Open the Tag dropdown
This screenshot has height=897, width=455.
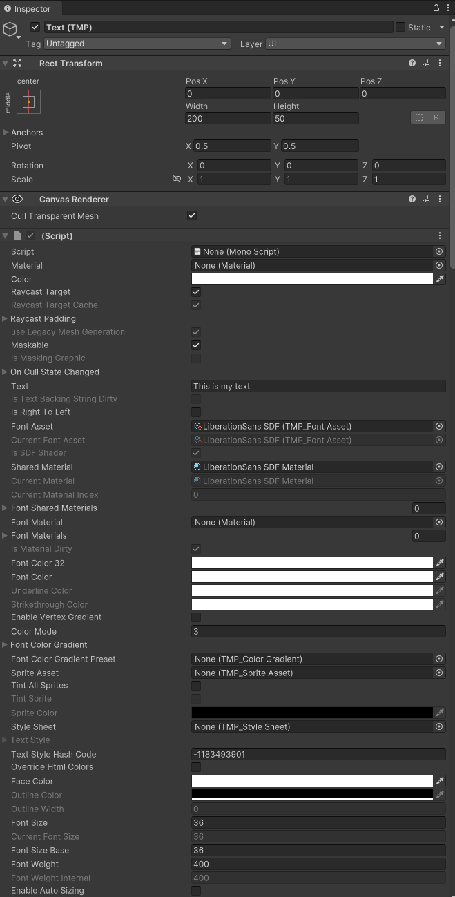point(137,44)
